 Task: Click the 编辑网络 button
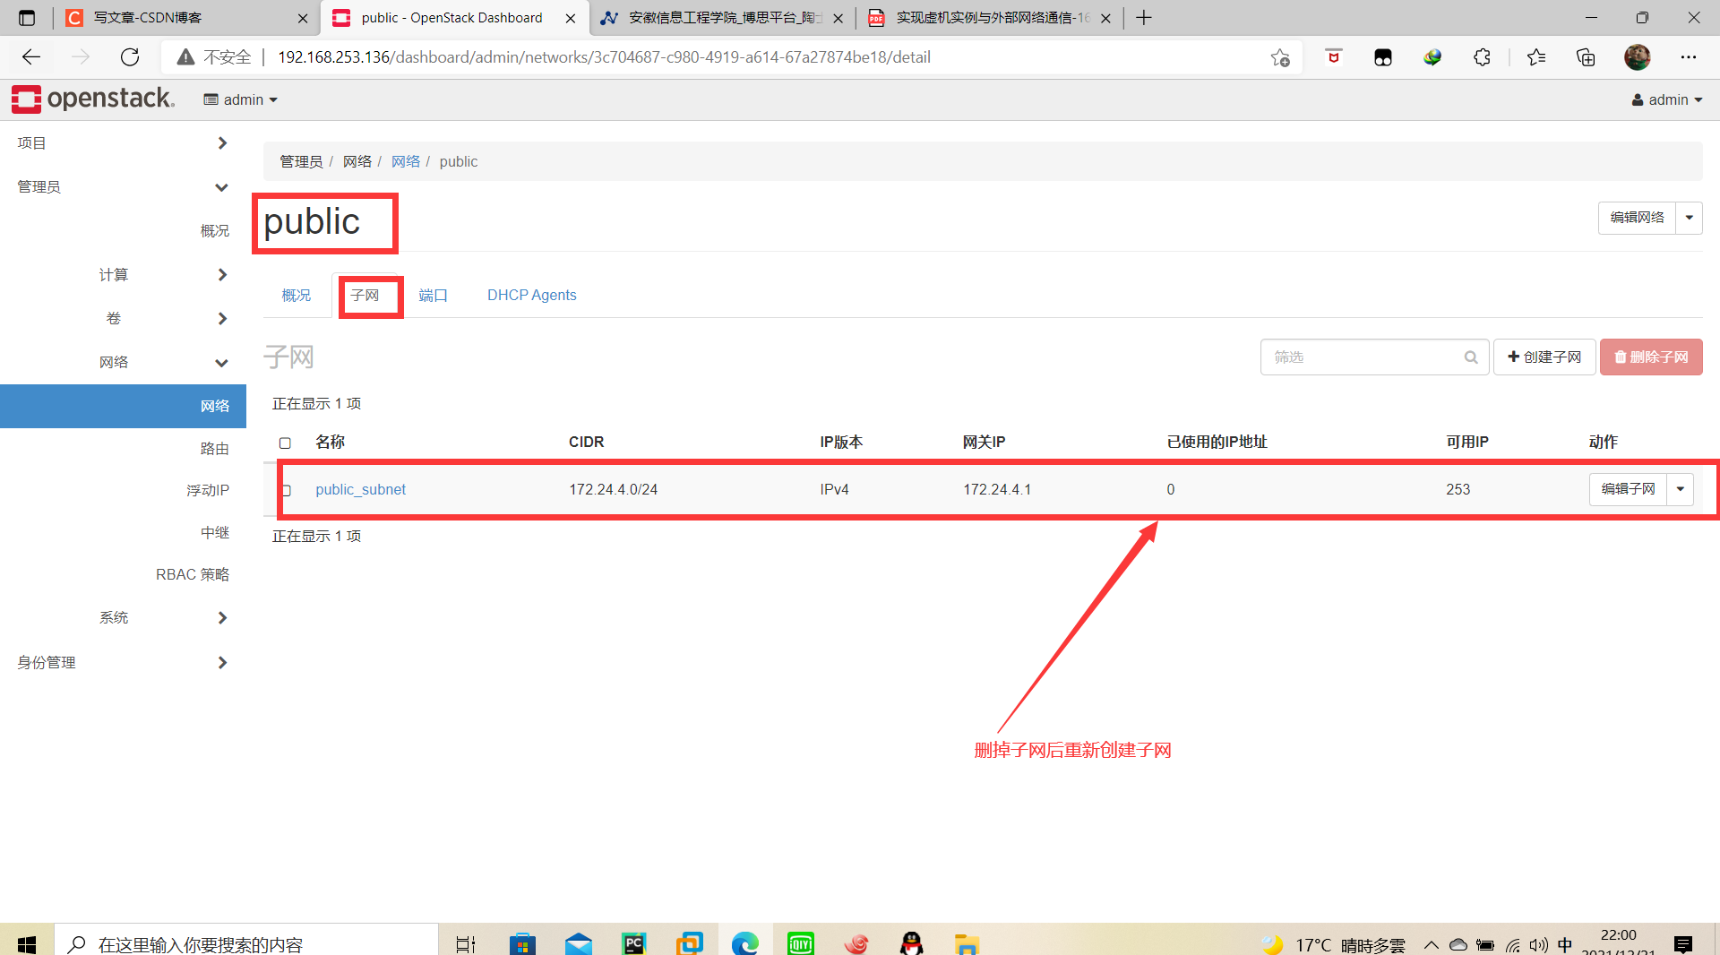coord(1637,218)
